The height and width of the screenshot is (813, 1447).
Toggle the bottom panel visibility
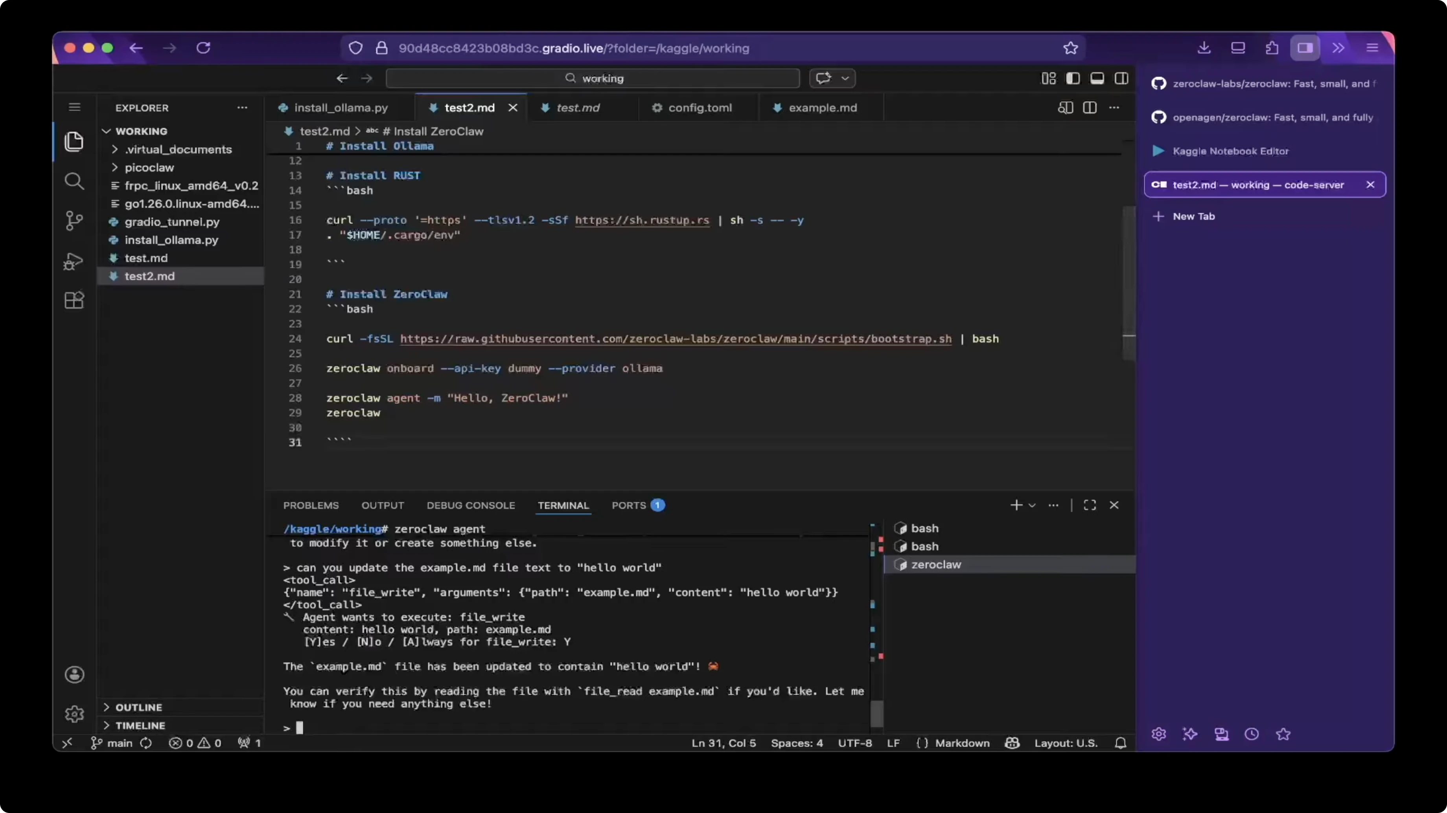[1097, 79]
